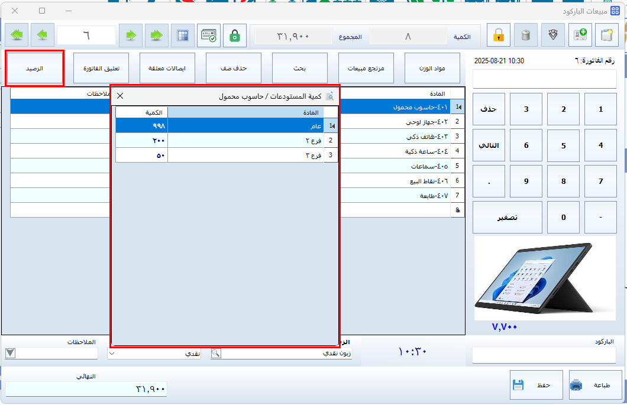Click the trash bin delete icon
This screenshot has height=405, width=627.
[x=526, y=35]
